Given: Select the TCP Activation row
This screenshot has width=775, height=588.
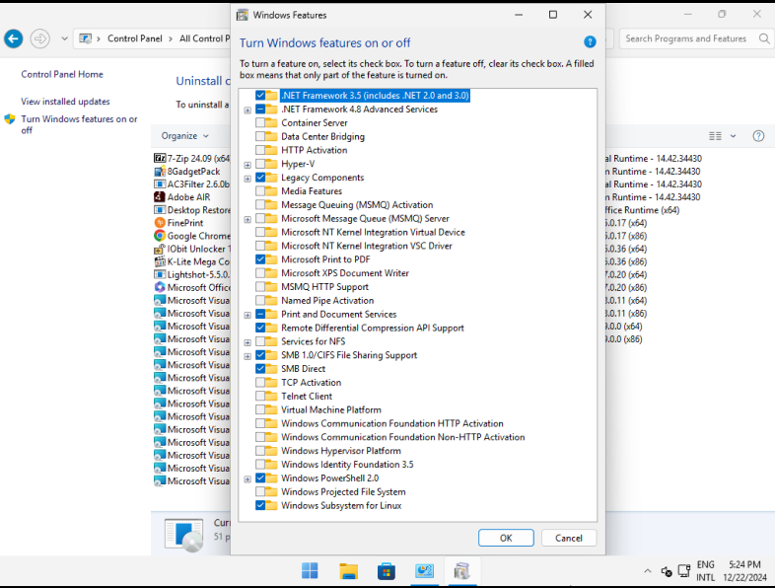Looking at the screenshot, I should (x=311, y=382).
